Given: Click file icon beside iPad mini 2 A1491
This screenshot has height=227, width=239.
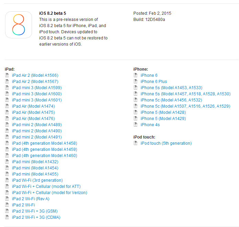Looking at the screenshot, I should point(7,137).
